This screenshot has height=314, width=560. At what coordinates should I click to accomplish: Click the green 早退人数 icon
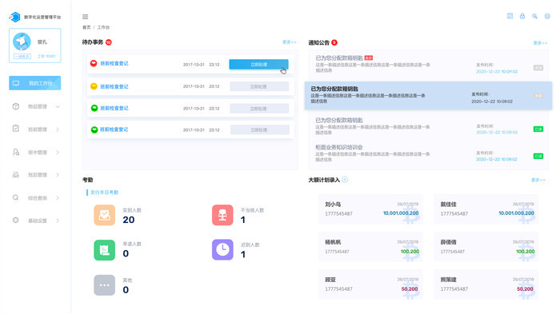pyautogui.click(x=104, y=250)
